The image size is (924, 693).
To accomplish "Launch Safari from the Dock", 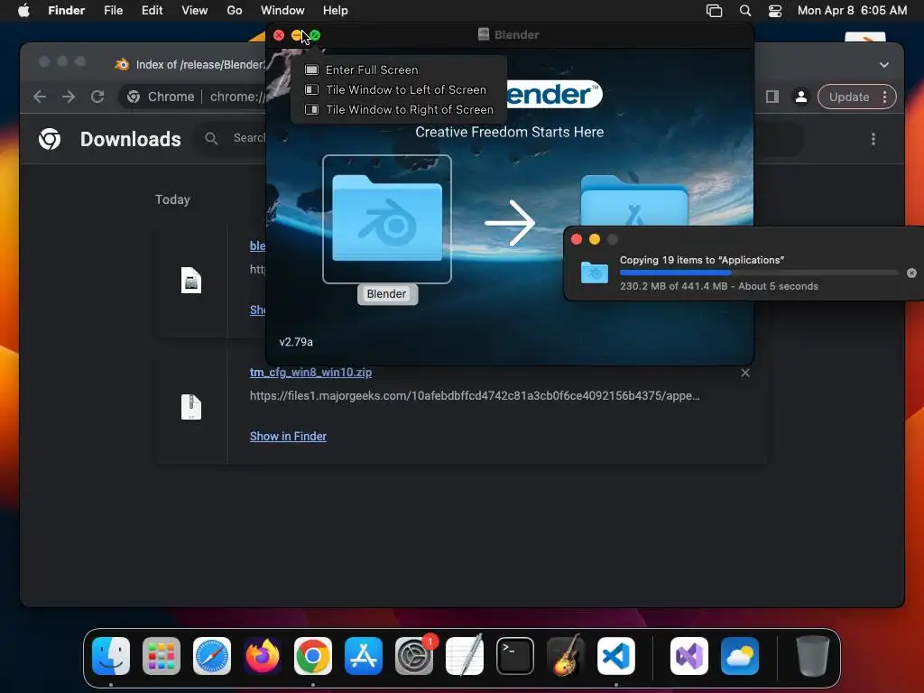I will click(x=212, y=656).
